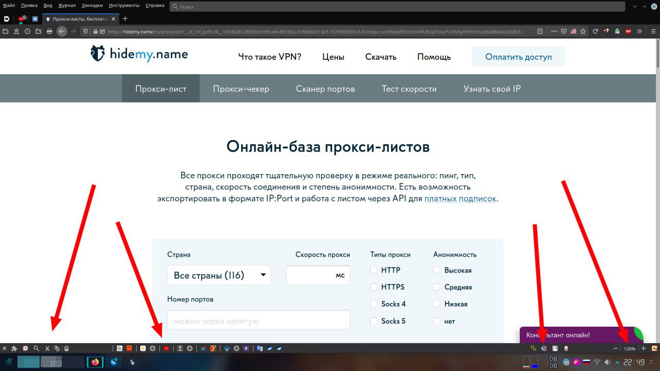This screenshot has width=660, height=371.
Task: Open the 'Инструменты' menu
Action: [x=124, y=5]
